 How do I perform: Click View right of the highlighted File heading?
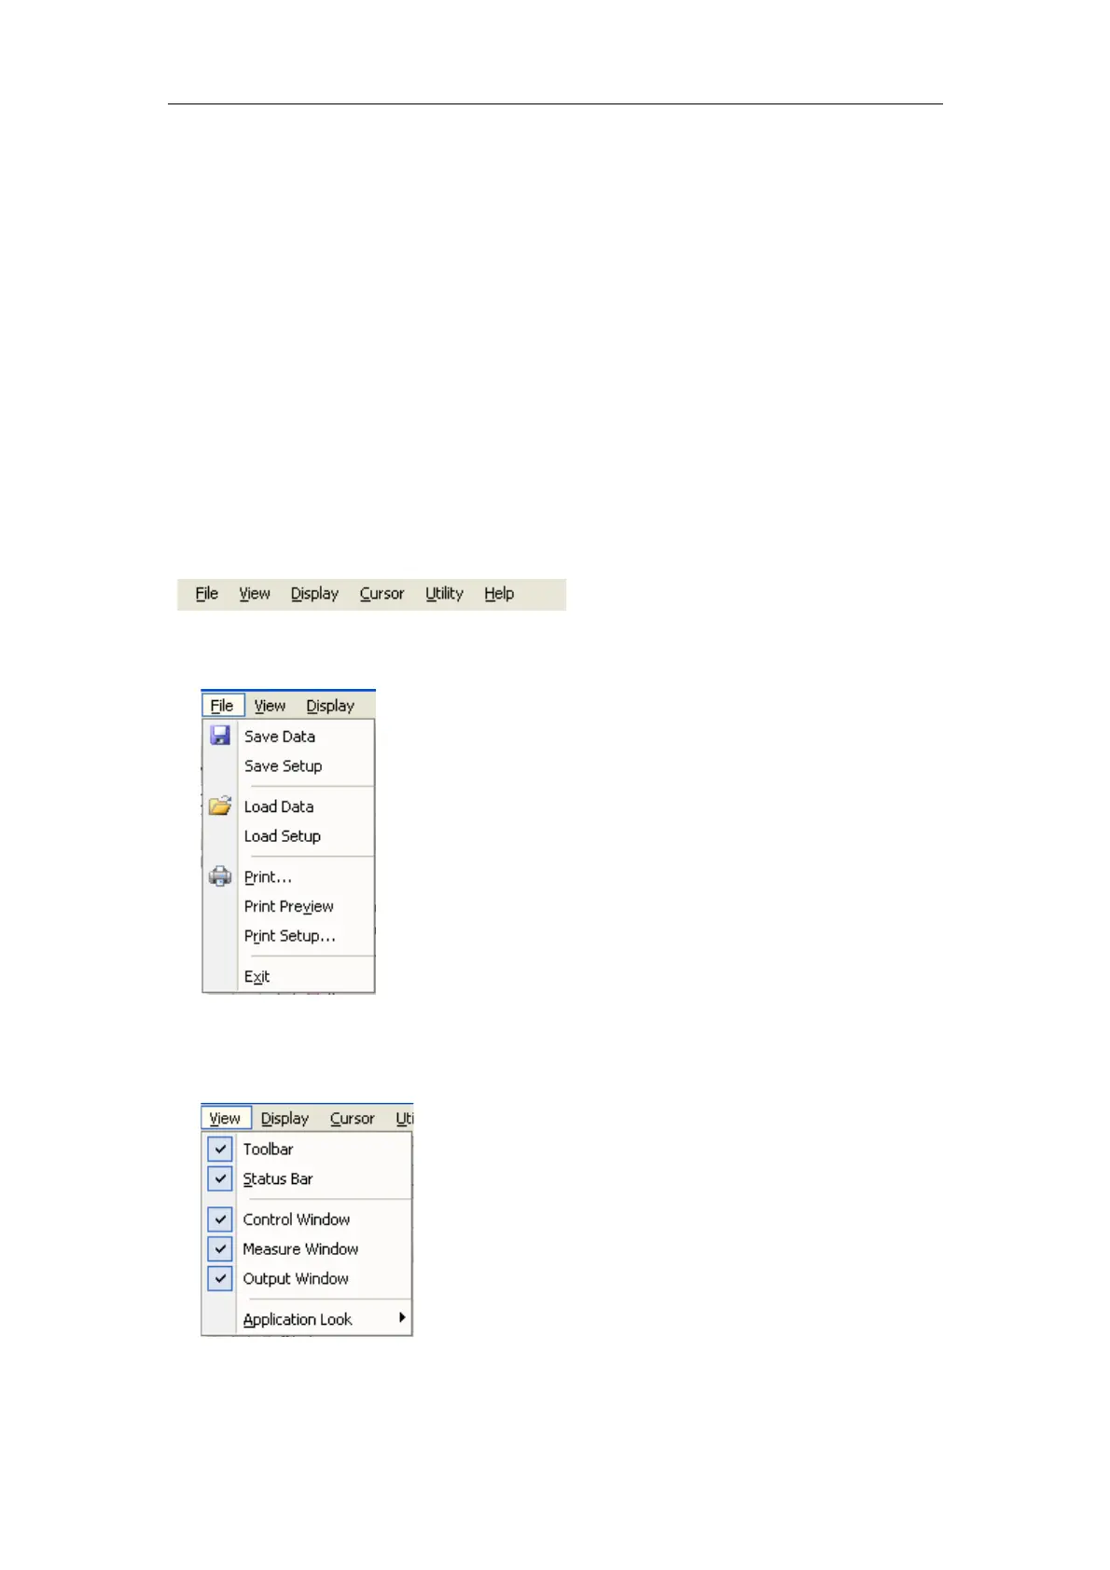pos(270,706)
